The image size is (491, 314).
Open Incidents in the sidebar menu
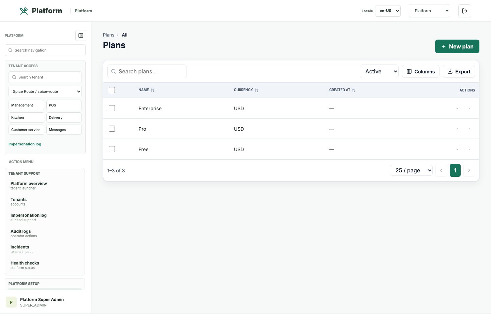pos(45,249)
